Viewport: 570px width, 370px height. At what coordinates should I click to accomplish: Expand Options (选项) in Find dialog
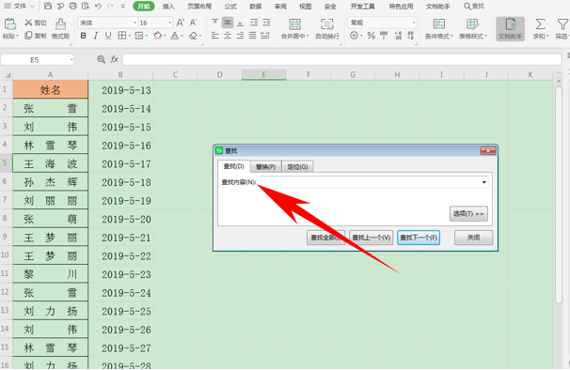pyautogui.click(x=468, y=214)
